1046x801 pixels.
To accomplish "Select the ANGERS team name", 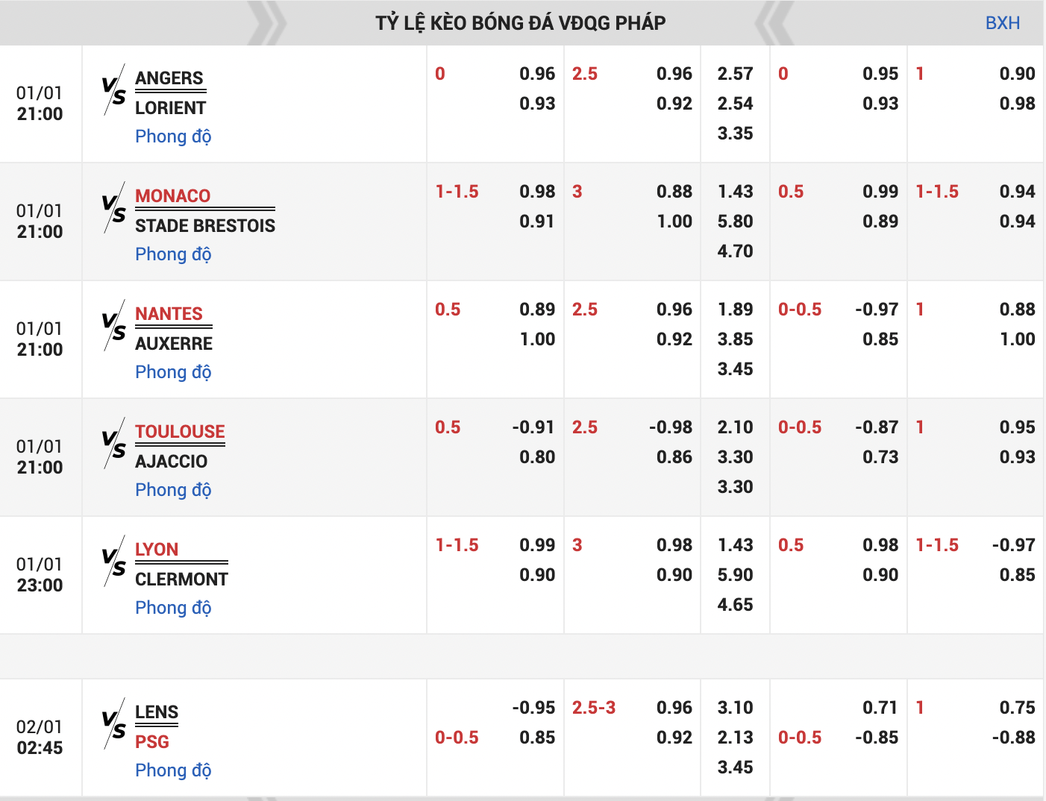I will 169,78.
